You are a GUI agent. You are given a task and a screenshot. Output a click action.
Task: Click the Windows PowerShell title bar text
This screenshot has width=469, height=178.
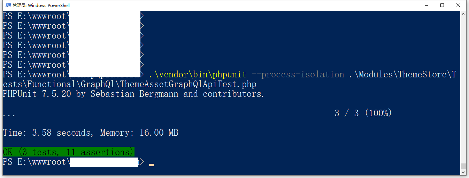[x=41, y=5]
